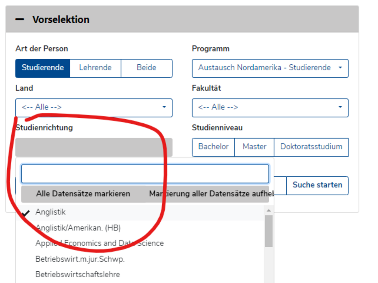This screenshot has height=283, width=378.
Task: Open the Fakultät dropdown
Action: pos(270,108)
